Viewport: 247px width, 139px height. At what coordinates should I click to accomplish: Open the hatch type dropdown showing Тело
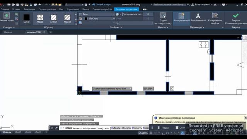tap(99, 14)
